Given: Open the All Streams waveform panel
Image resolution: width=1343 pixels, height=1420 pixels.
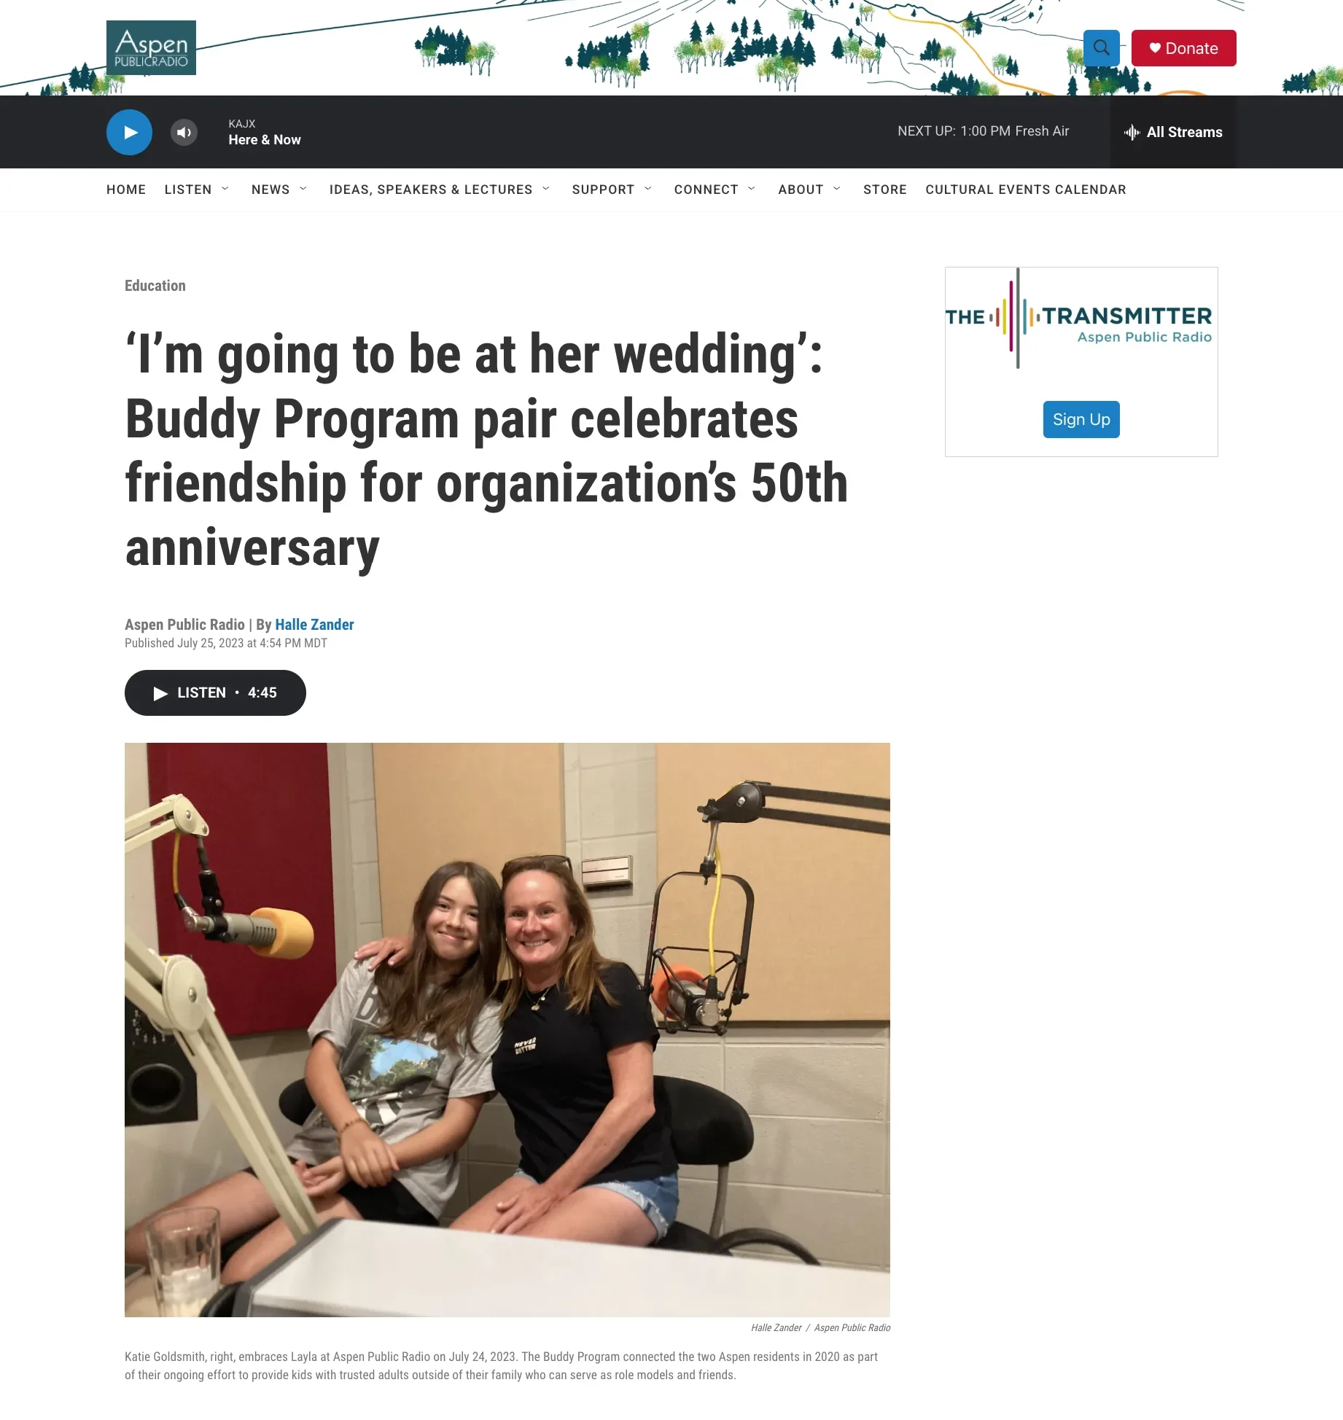Looking at the screenshot, I should click(x=1173, y=132).
